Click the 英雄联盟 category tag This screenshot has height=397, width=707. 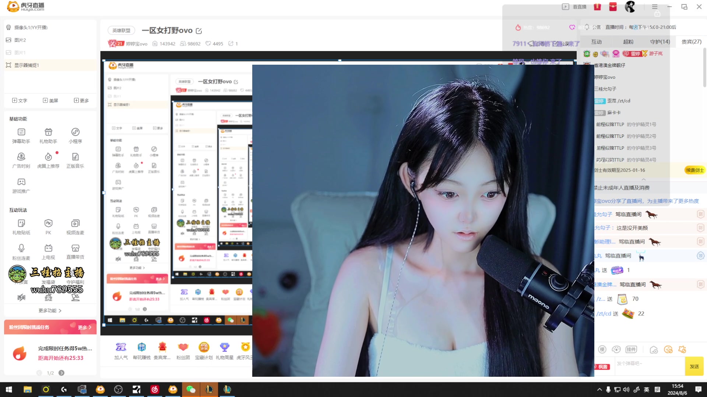tap(121, 31)
